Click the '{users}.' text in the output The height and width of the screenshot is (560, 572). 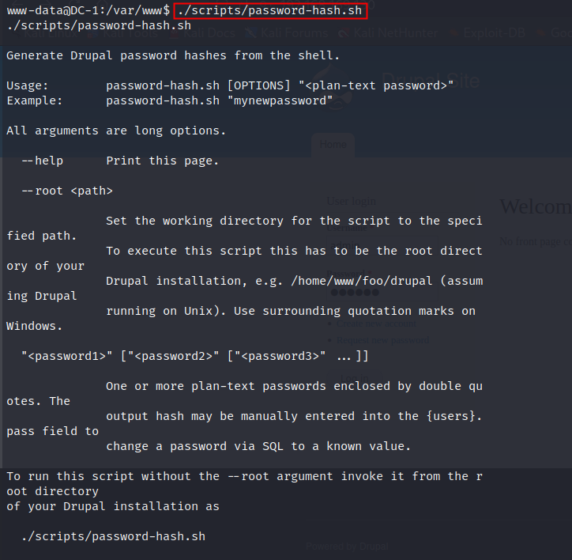pos(453,416)
